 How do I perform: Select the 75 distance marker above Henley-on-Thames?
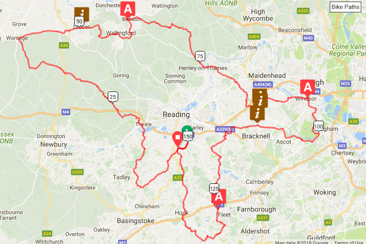pyautogui.click(x=200, y=56)
